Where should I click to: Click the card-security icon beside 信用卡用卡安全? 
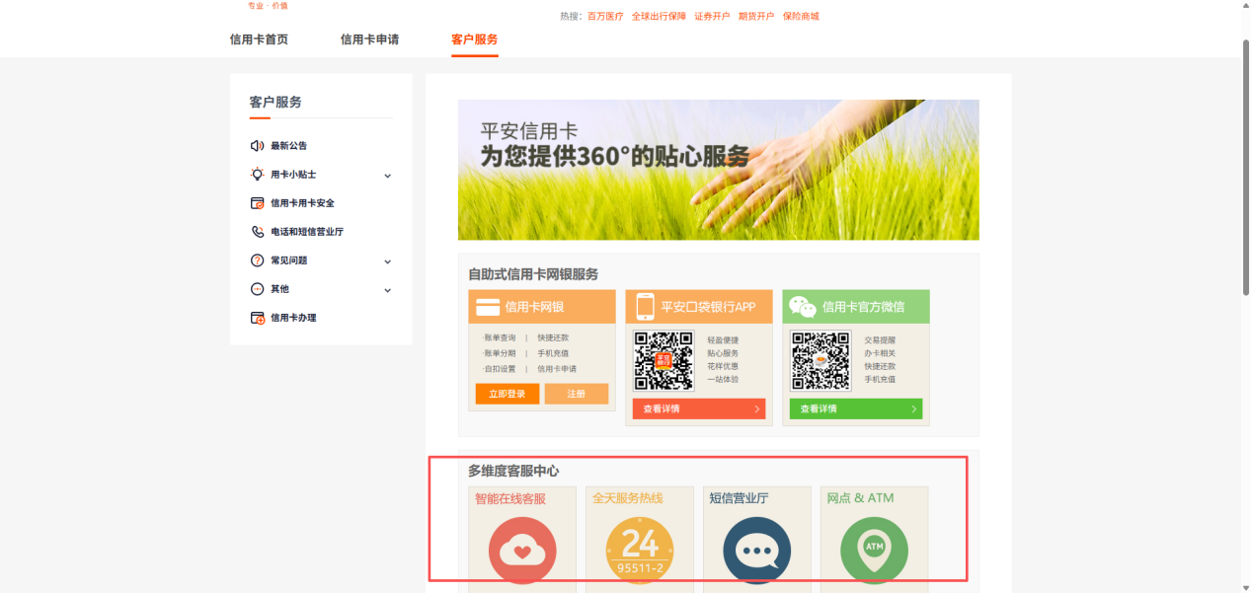(x=258, y=203)
